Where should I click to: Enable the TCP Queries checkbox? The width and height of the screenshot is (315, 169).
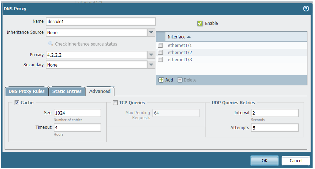(x=115, y=103)
